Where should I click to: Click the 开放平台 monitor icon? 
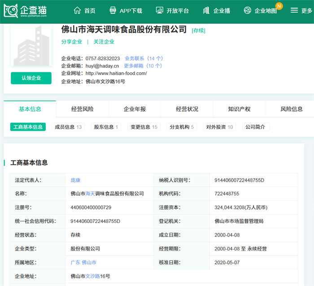[159, 10]
